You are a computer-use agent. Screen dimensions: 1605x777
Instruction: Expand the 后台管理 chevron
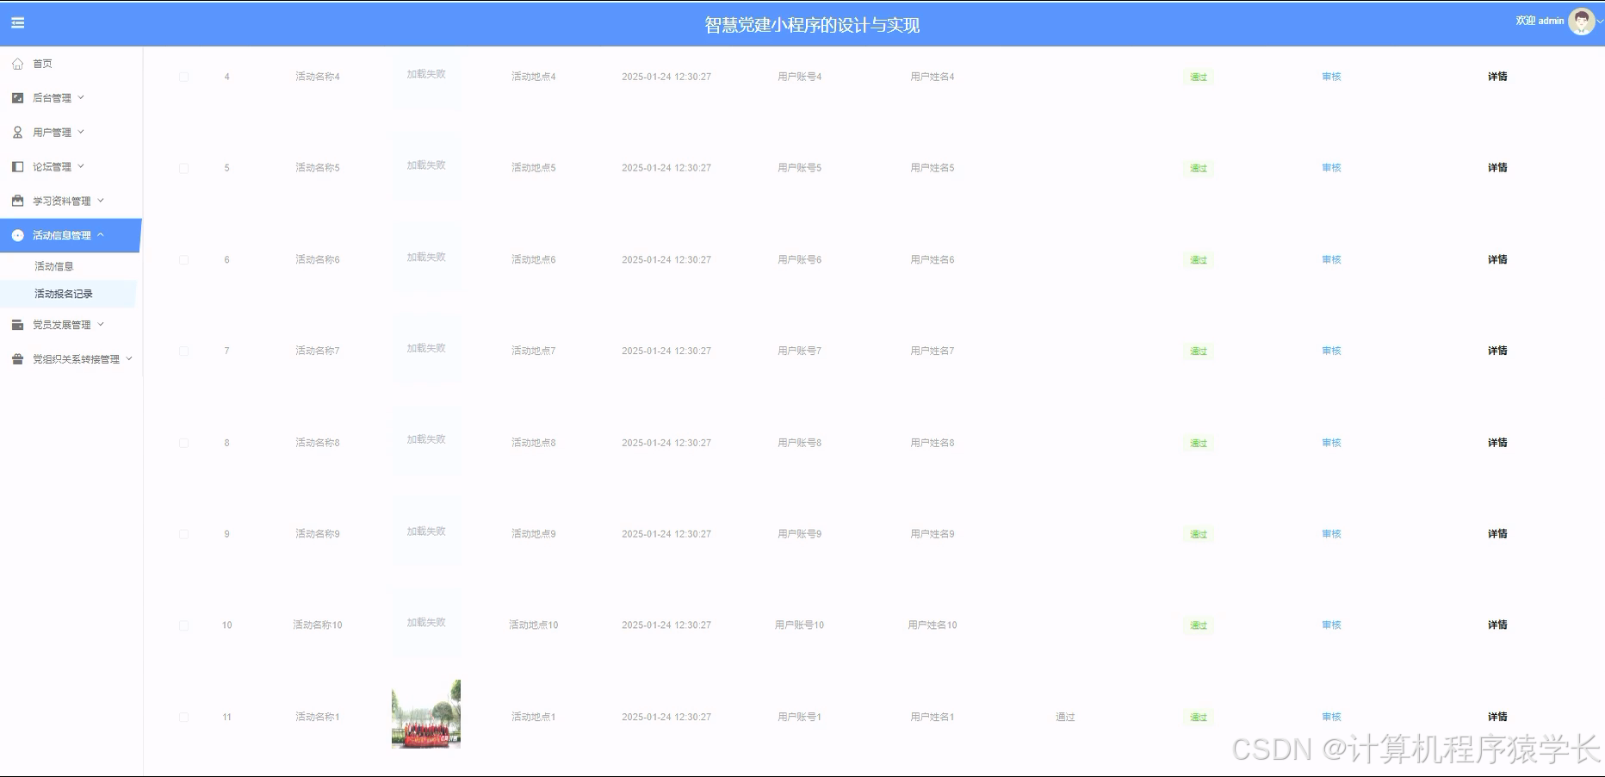click(81, 97)
